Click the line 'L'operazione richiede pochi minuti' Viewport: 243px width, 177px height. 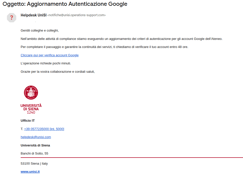coord(46,63)
